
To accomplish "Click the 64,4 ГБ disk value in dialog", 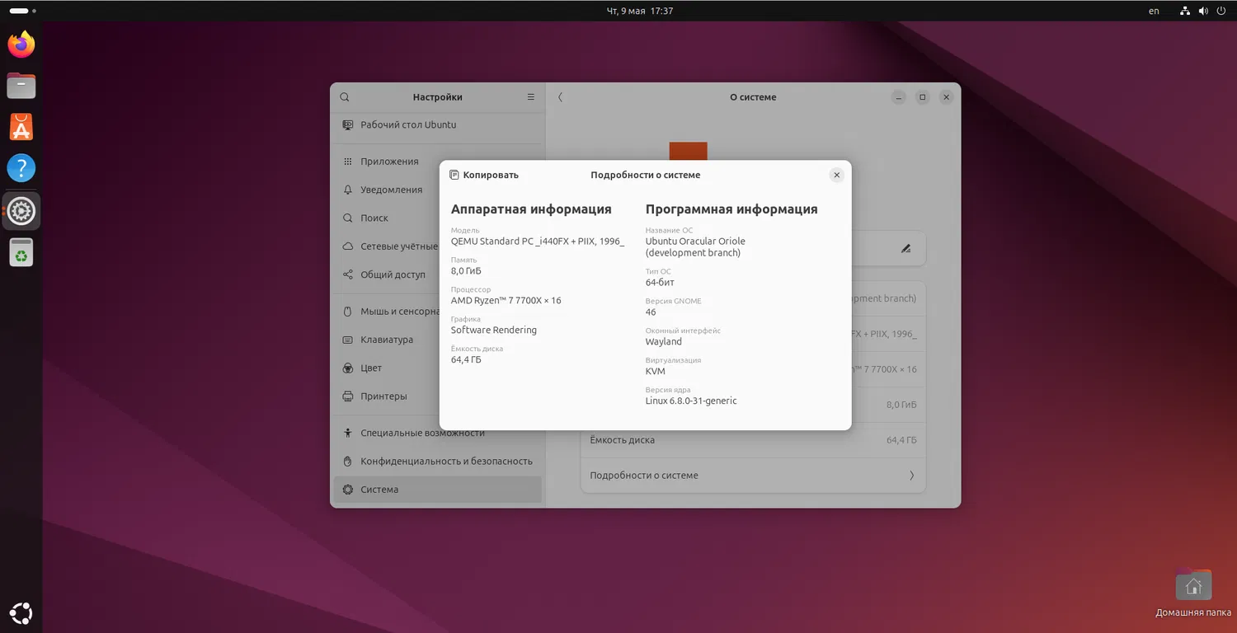I will pyautogui.click(x=466, y=360).
